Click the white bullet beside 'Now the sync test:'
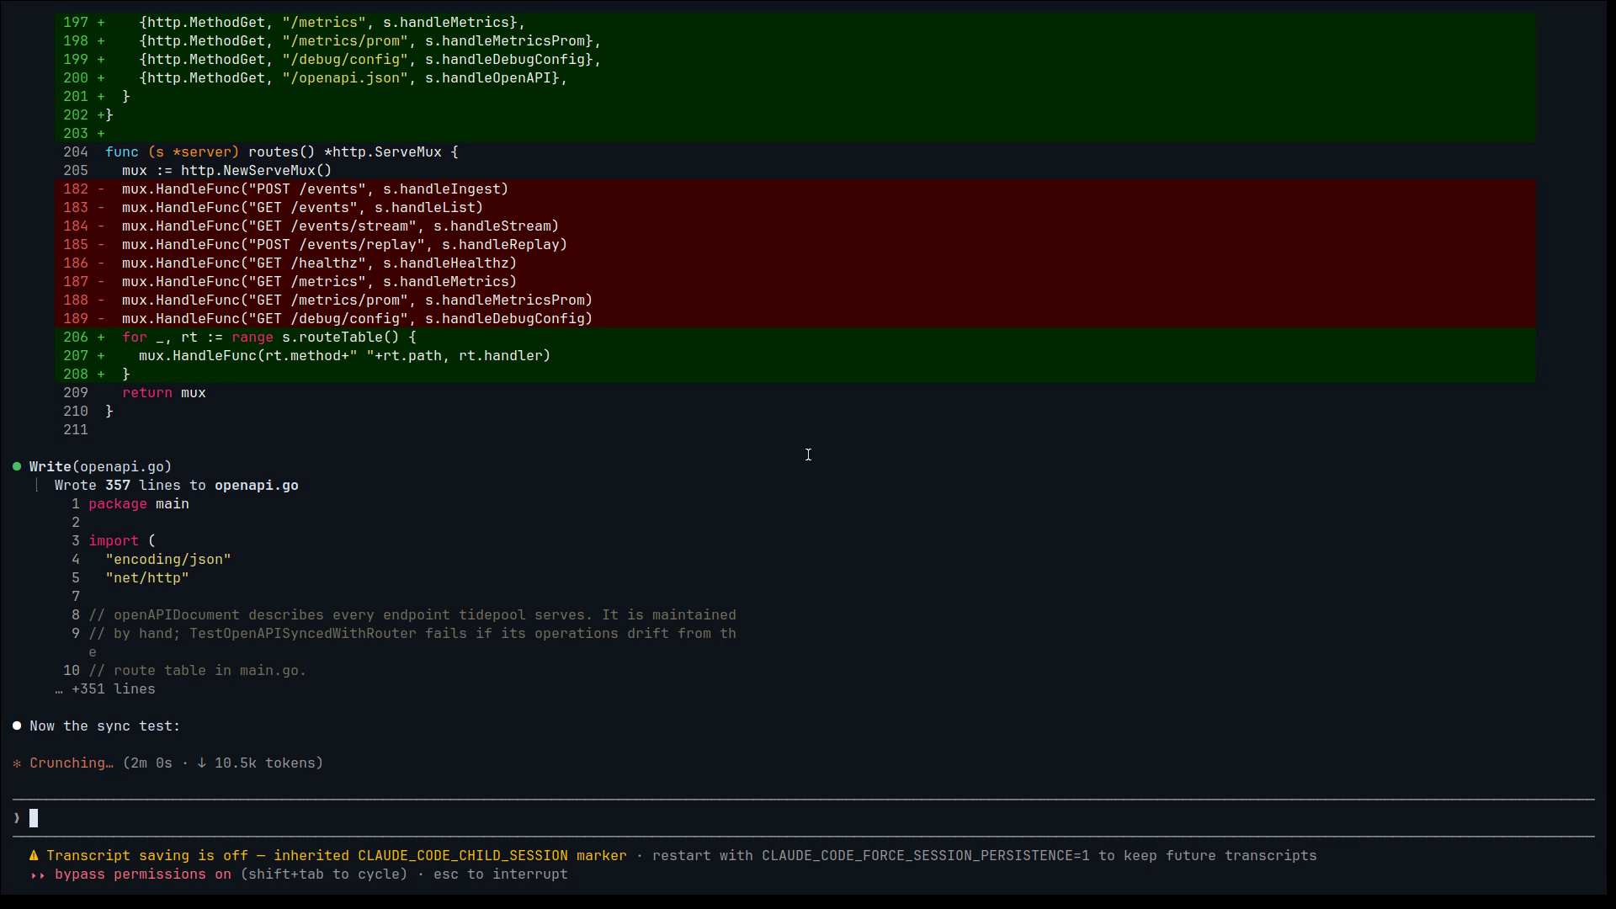The width and height of the screenshot is (1616, 909). click(17, 726)
